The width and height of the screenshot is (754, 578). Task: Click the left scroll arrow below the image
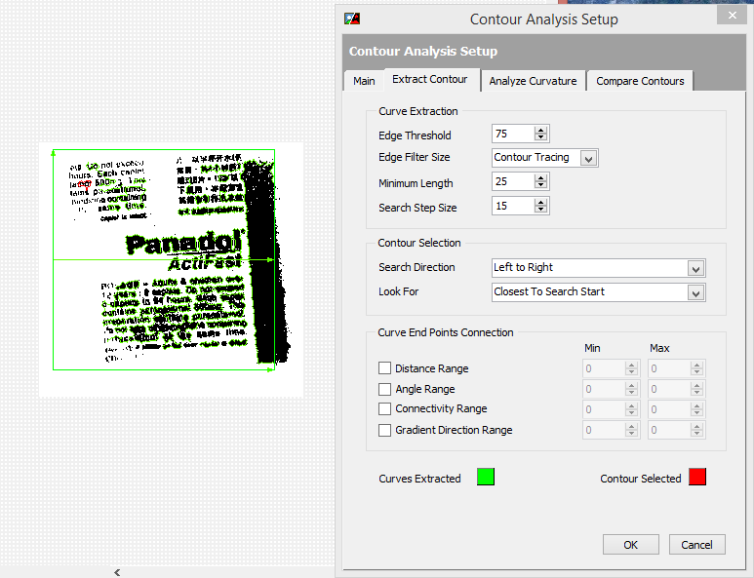point(117,572)
